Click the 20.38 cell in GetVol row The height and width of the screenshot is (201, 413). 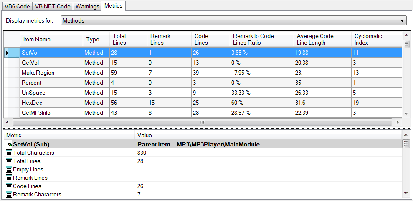point(322,63)
